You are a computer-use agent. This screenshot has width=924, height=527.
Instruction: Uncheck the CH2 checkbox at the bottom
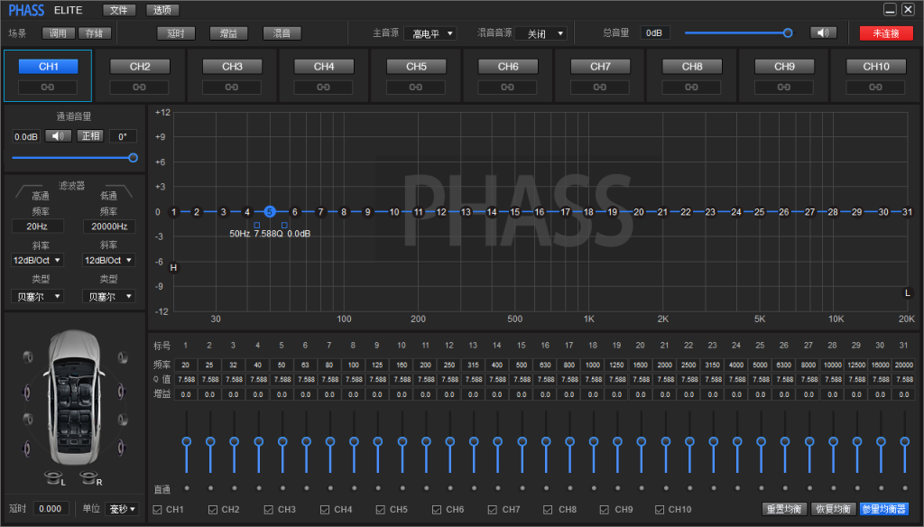pyautogui.click(x=213, y=509)
